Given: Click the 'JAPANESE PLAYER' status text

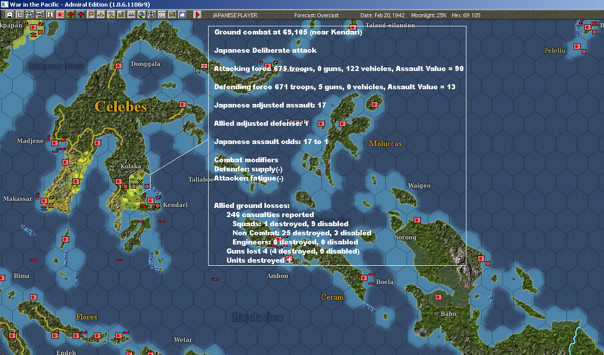Looking at the screenshot, I should point(235,15).
